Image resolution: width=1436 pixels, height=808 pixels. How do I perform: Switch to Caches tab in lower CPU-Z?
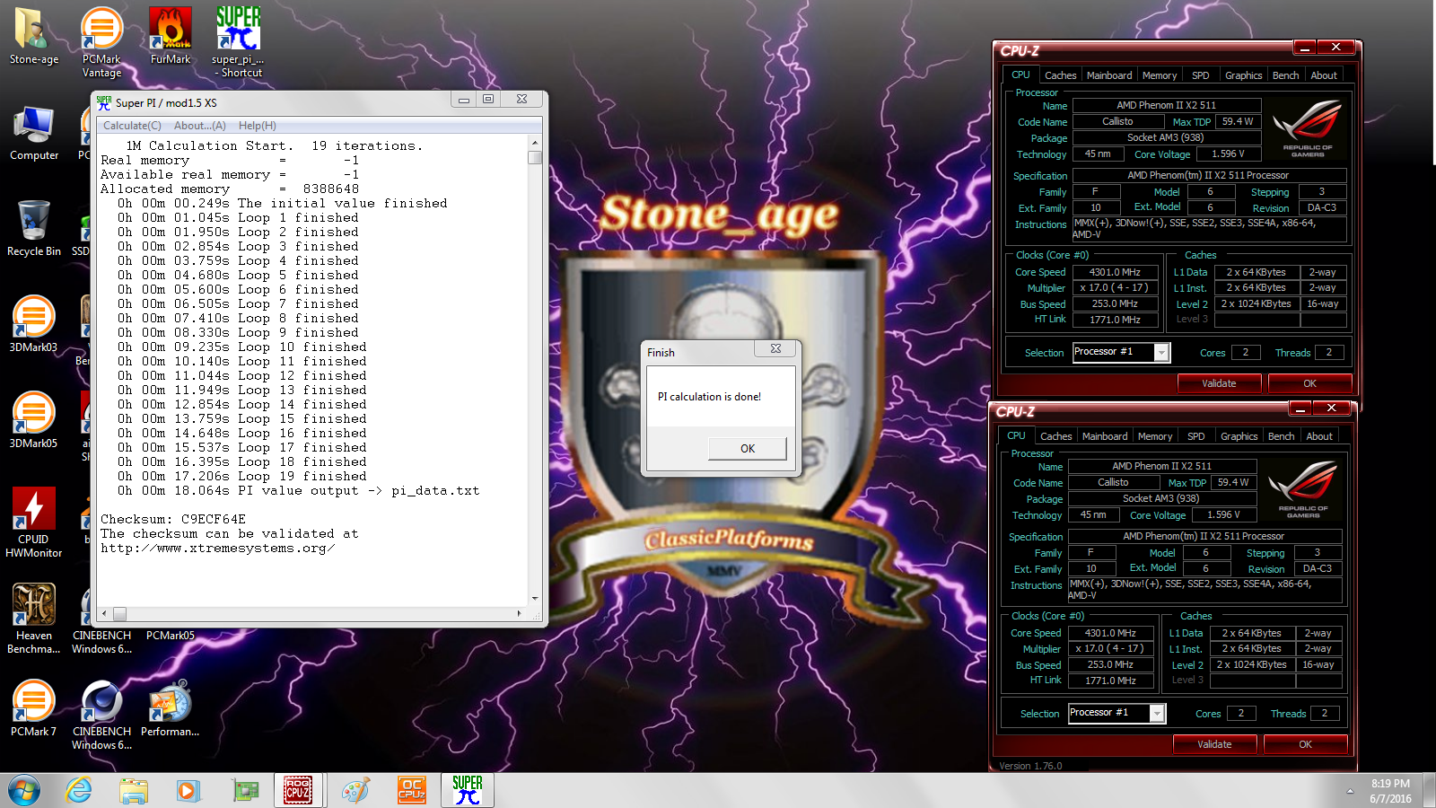(x=1055, y=436)
